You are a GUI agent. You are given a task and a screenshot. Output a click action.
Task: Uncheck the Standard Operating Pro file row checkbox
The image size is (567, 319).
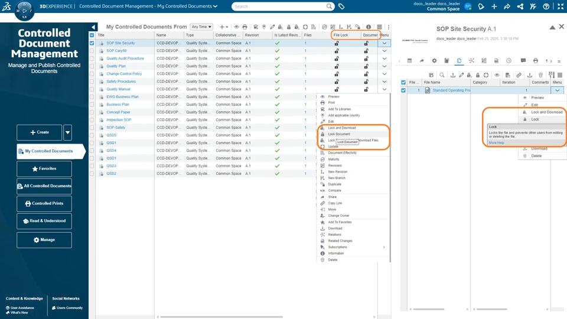[x=403, y=90]
